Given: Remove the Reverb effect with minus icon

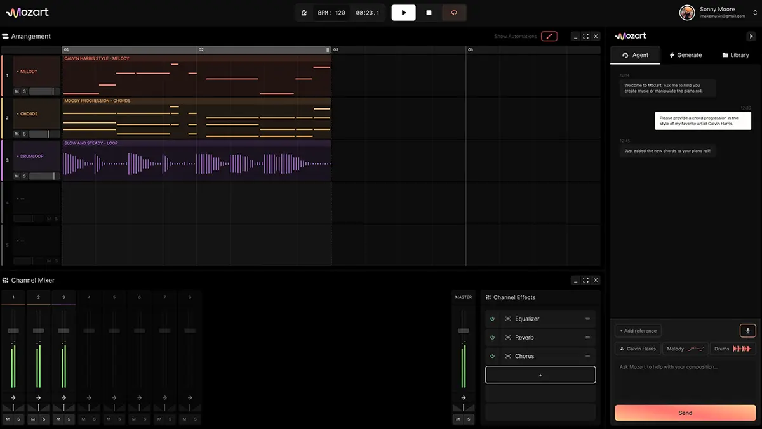Looking at the screenshot, I should [x=588, y=338].
